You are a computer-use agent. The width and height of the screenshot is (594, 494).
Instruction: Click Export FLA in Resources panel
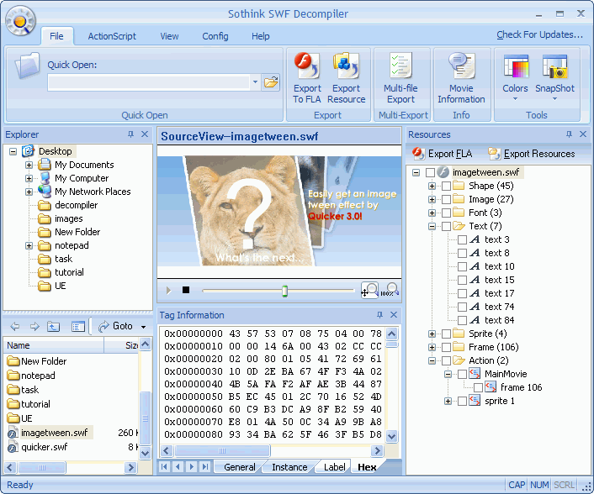pos(443,154)
